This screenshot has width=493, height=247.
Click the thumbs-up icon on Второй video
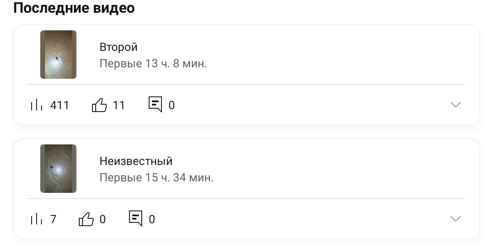99,105
